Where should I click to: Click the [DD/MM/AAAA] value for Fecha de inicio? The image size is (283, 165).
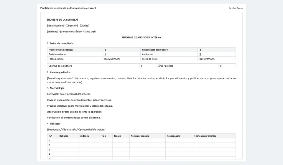pos(112,59)
